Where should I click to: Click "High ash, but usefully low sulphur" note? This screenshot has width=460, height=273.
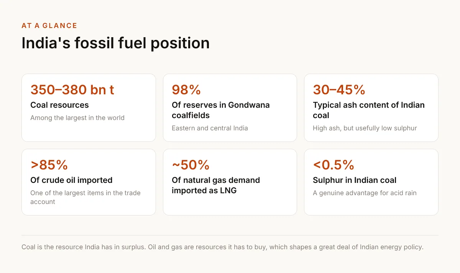[x=365, y=128]
